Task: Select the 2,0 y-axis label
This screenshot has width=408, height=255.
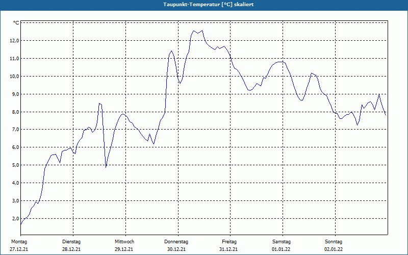Action: (15, 219)
